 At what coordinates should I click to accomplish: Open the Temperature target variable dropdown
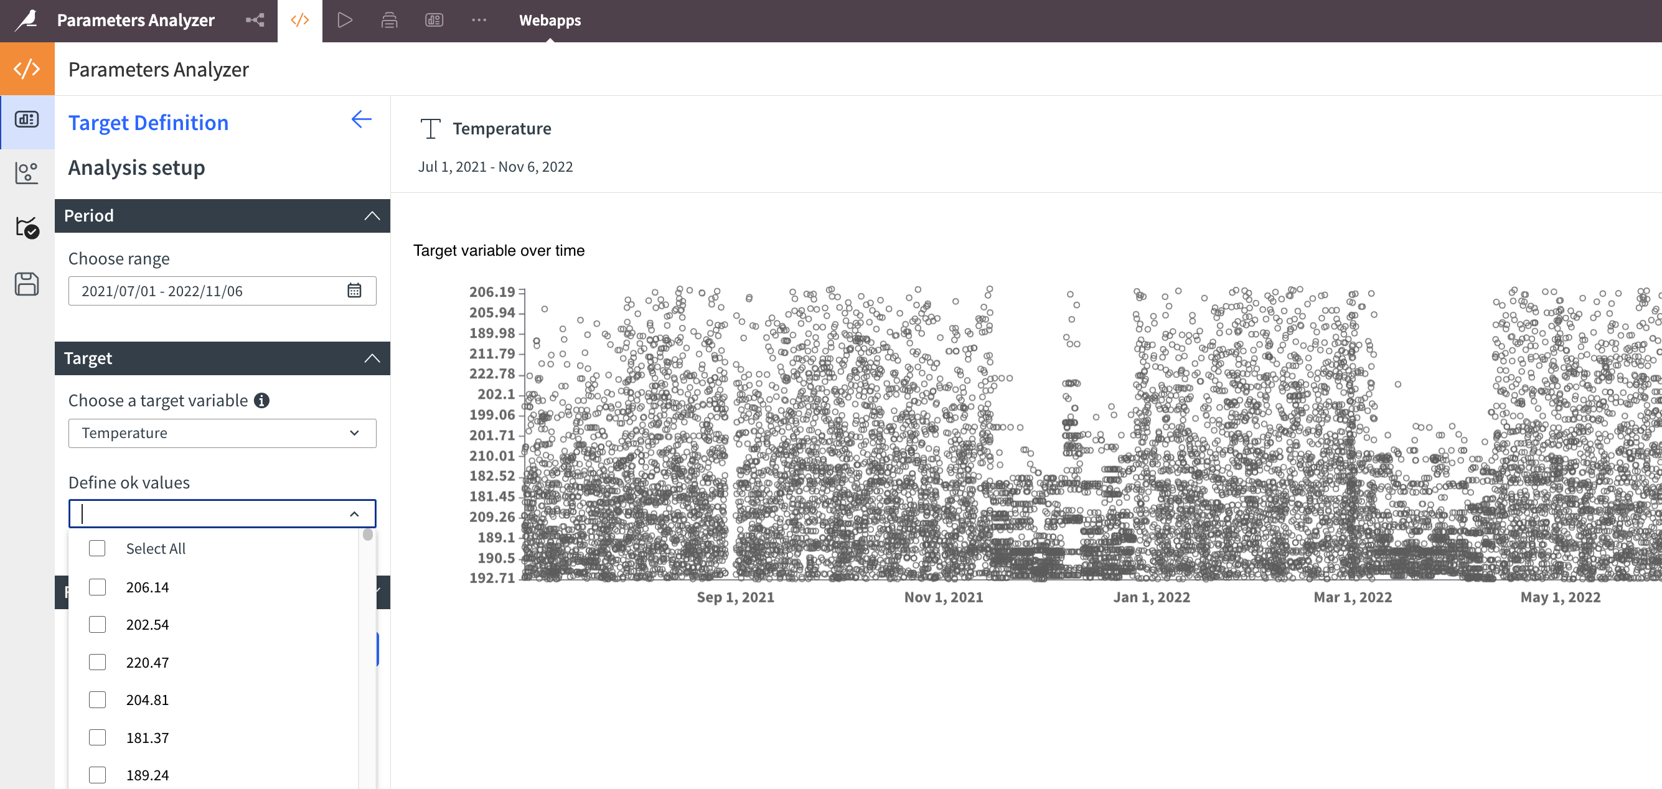222,433
